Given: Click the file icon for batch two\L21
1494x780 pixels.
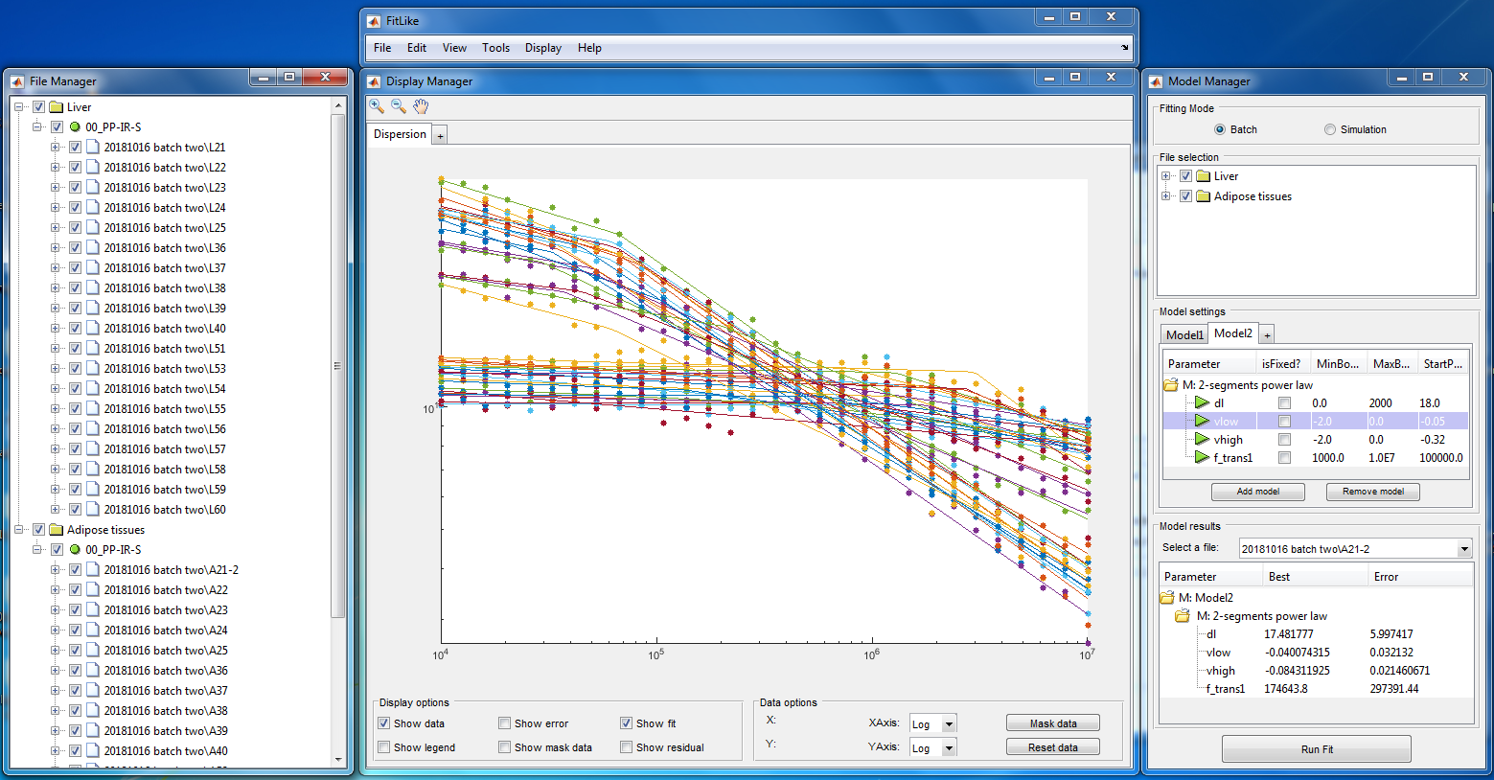Looking at the screenshot, I should click(93, 148).
